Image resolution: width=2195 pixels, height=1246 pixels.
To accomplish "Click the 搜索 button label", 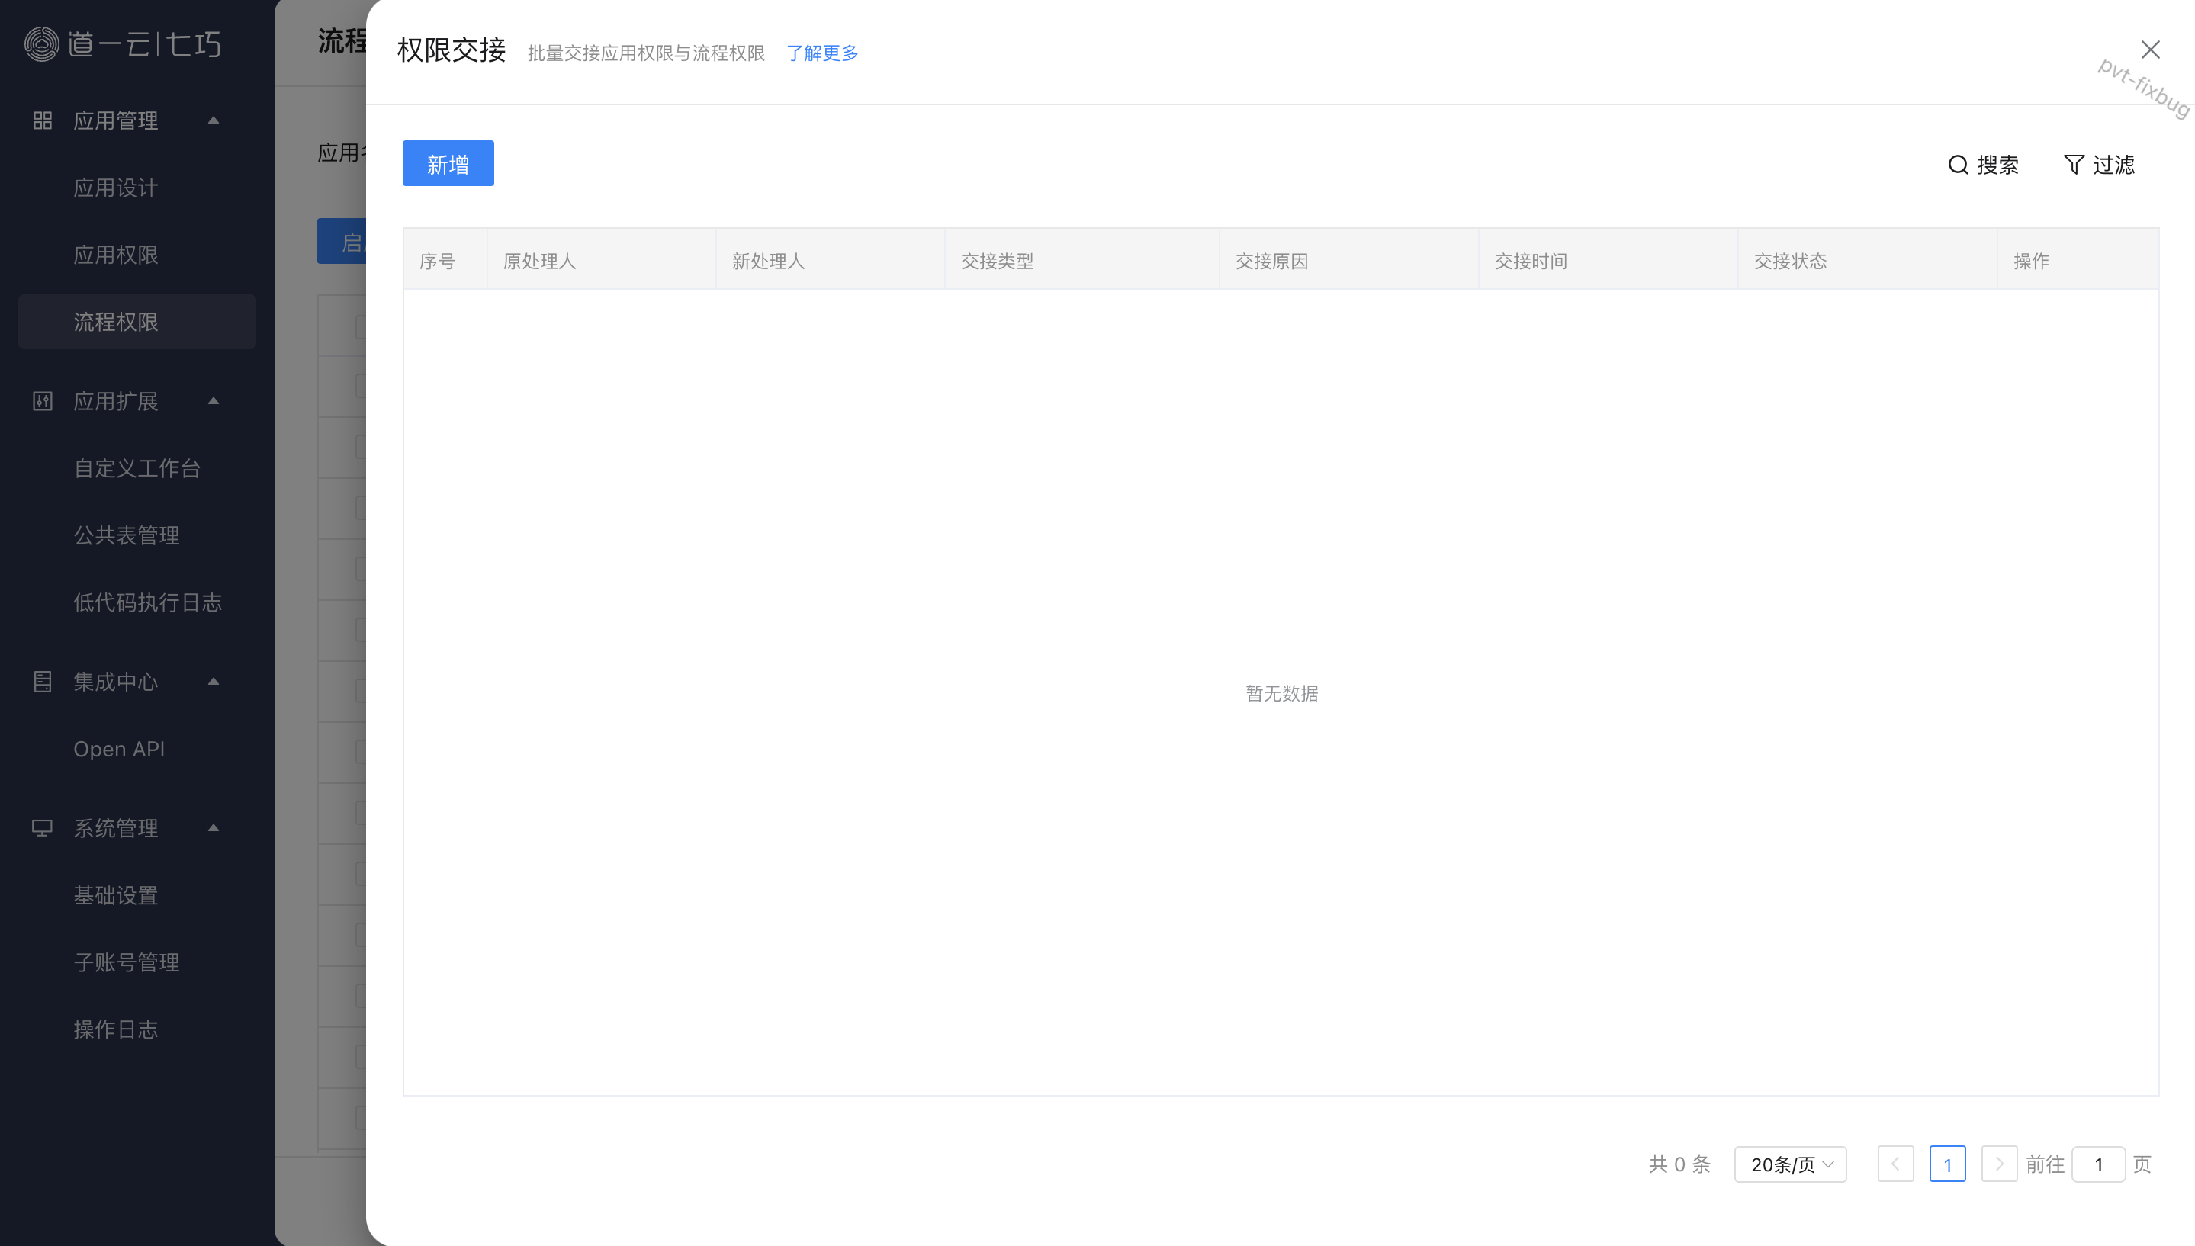I will tap(1997, 164).
